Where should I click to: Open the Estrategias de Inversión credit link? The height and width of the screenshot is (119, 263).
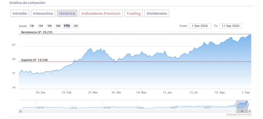point(239,114)
